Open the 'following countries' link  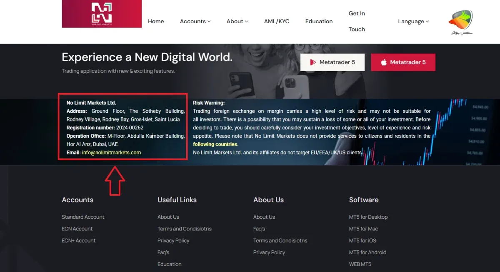click(215, 144)
